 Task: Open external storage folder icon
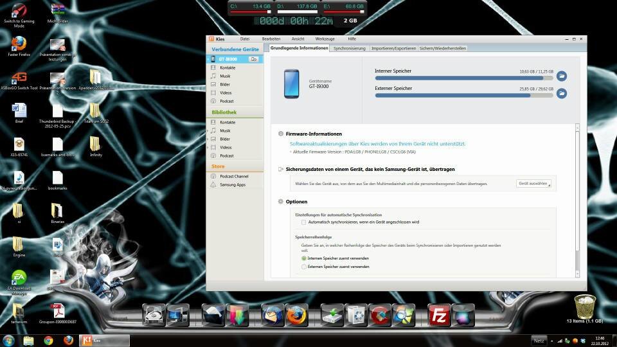point(562,93)
